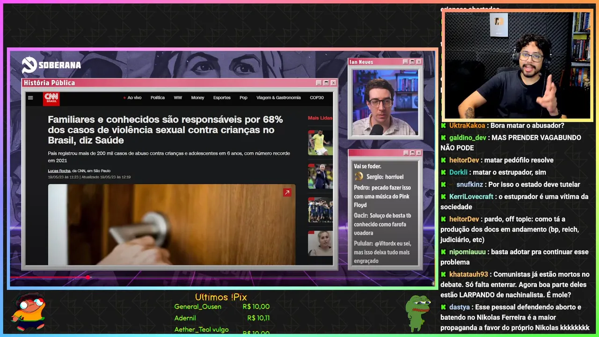The image size is (599, 337).
Task: Click the red video progress playhead
Action: [x=88, y=278]
